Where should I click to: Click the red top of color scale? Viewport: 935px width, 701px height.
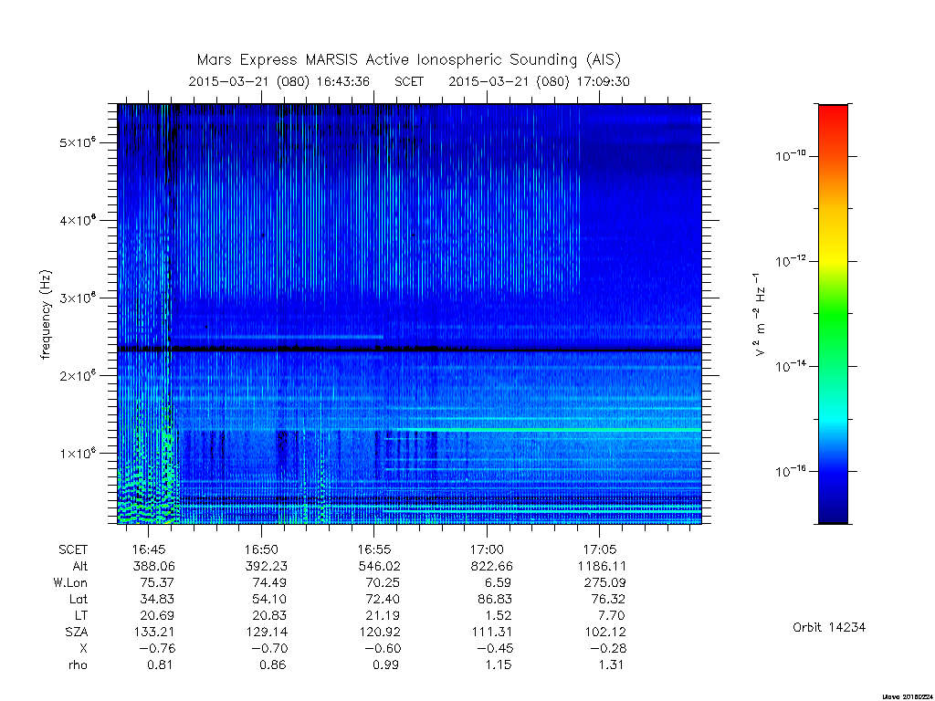tap(833, 116)
